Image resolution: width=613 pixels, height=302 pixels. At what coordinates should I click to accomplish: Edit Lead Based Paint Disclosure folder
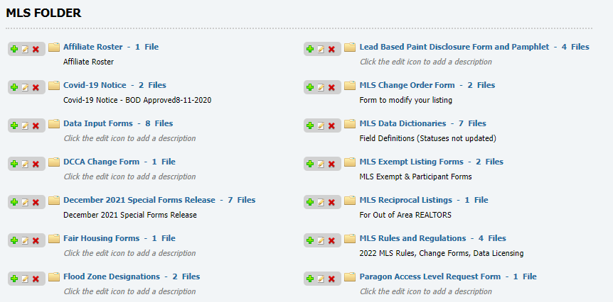[321, 49]
